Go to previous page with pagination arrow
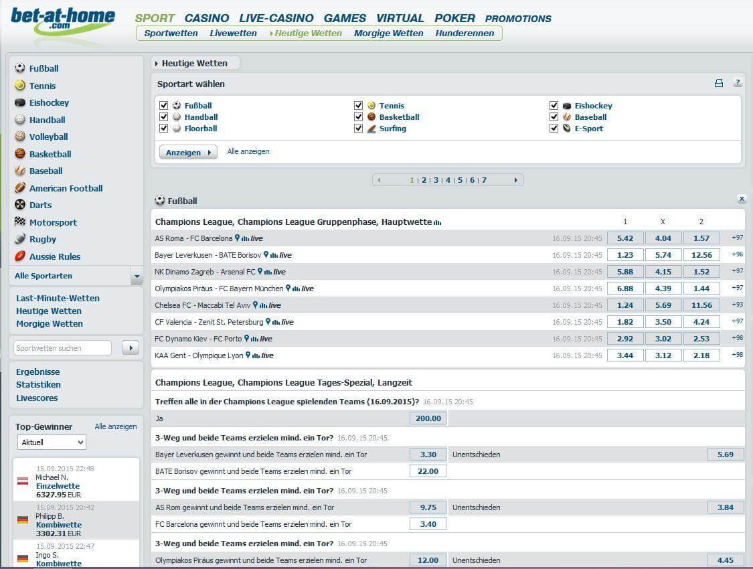753x569 pixels. point(380,180)
